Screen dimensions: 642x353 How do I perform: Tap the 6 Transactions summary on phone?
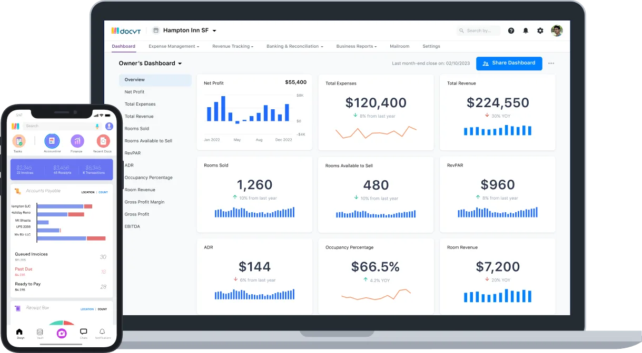pos(94,170)
